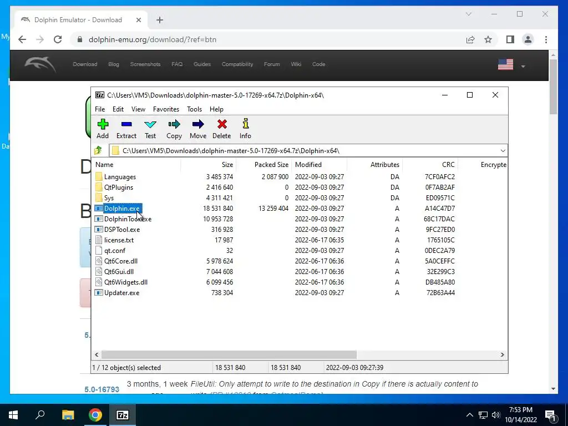
Task: Reload the Dolphin download page
Action: (58, 39)
